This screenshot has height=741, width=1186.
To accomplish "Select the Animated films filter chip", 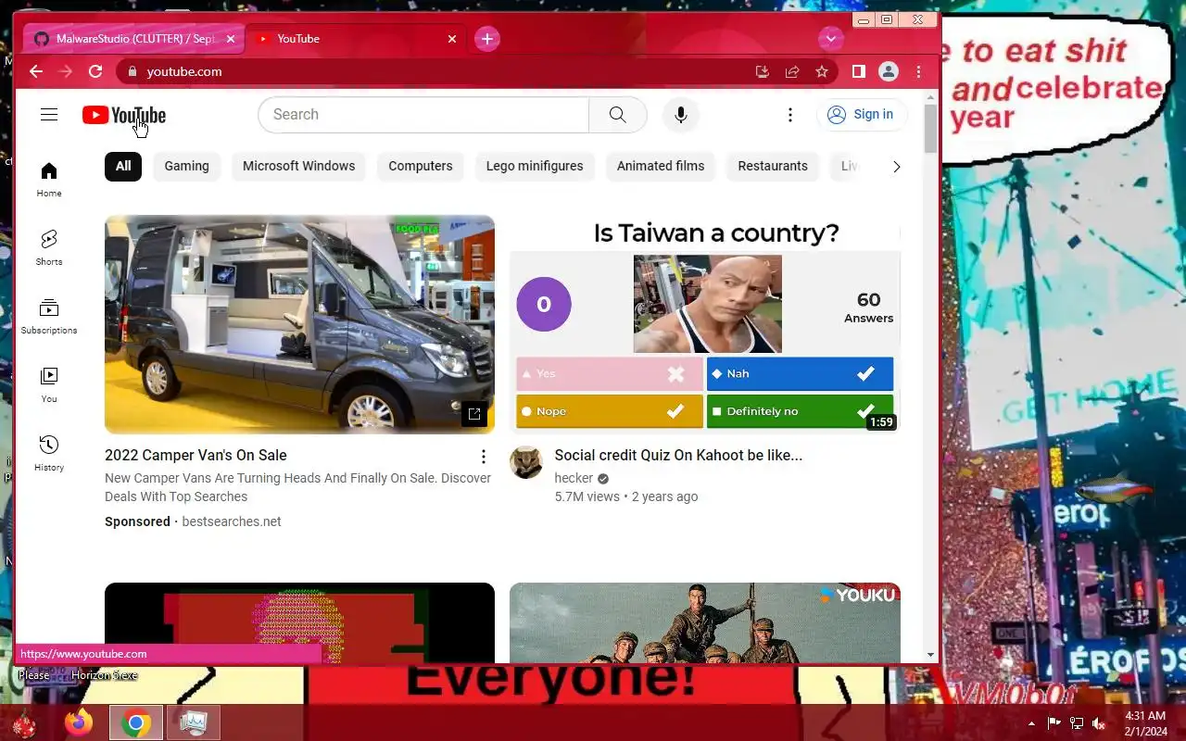I will tap(661, 167).
